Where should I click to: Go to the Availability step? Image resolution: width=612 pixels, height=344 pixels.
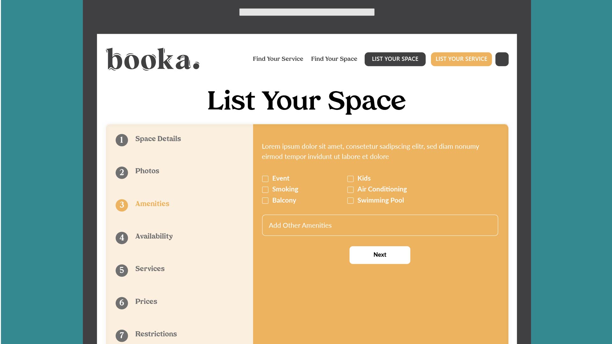(154, 236)
